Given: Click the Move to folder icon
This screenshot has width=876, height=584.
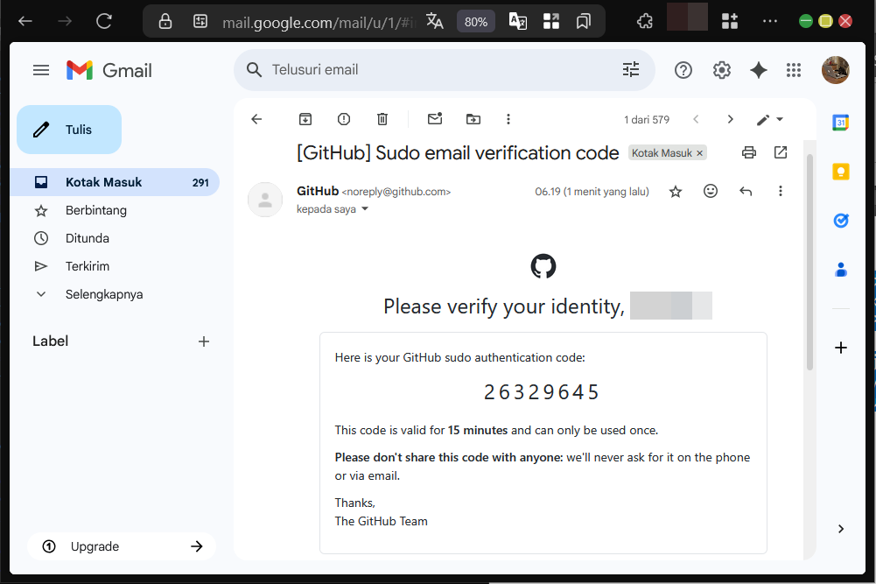Looking at the screenshot, I should pos(473,119).
